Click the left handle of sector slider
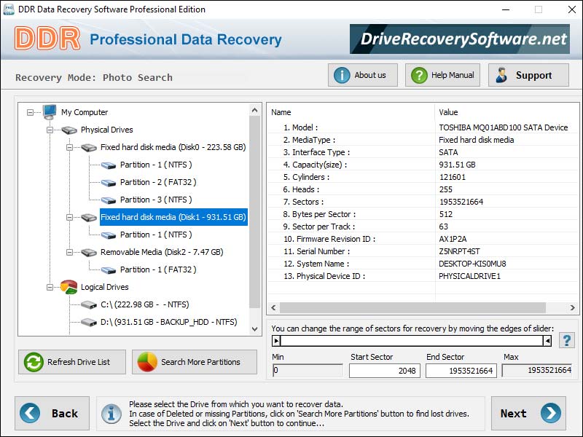 [x=276, y=340]
